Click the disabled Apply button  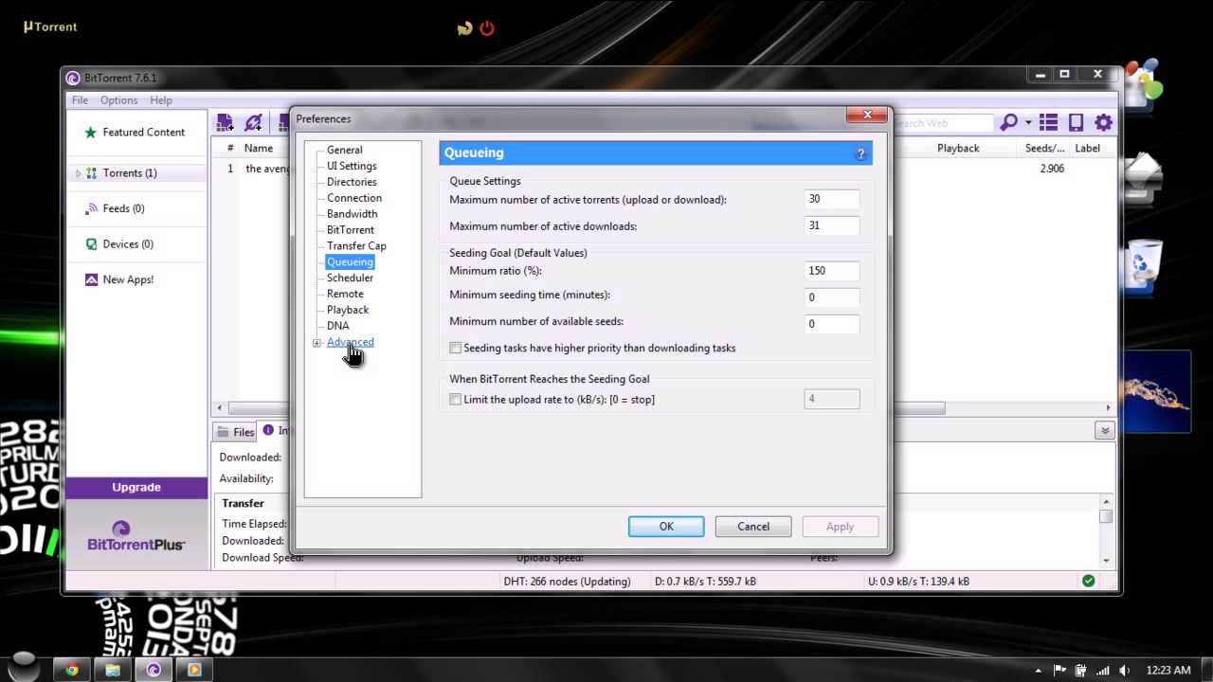pyautogui.click(x=840, y=527)
